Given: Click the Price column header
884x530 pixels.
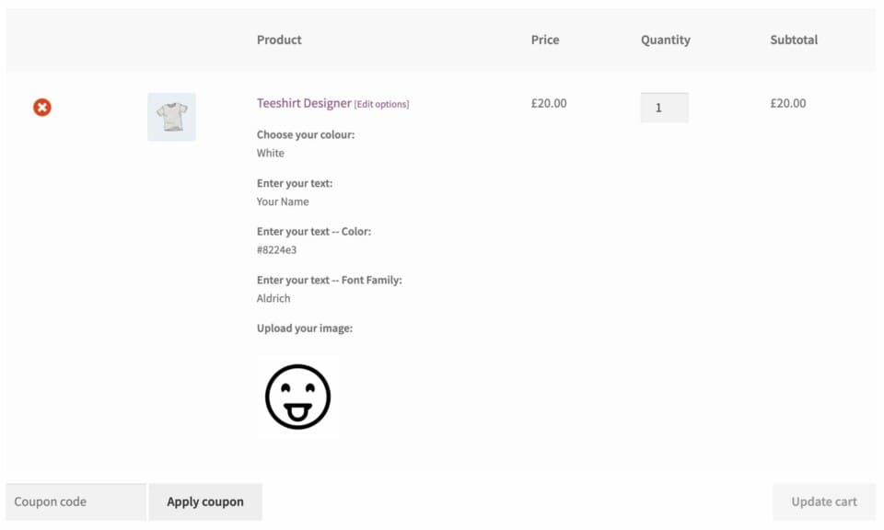Looking at the screenshot, I should coord(545,40).
